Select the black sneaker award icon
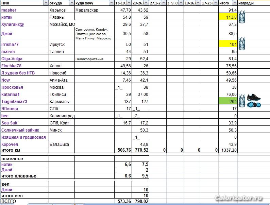The width and height of the screenshot is (270, 205). [x=253, y=98]
